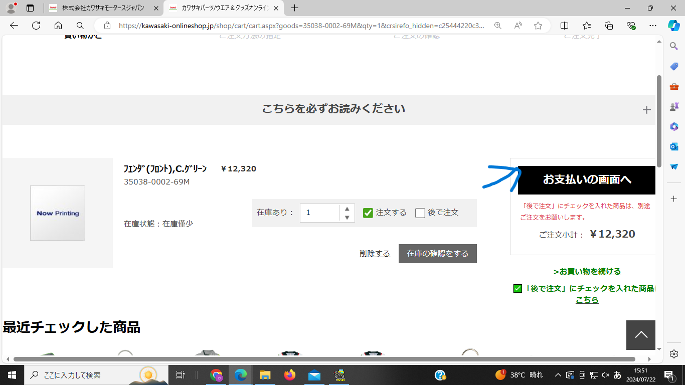Open Task View on taskbar

click(181, 375)
